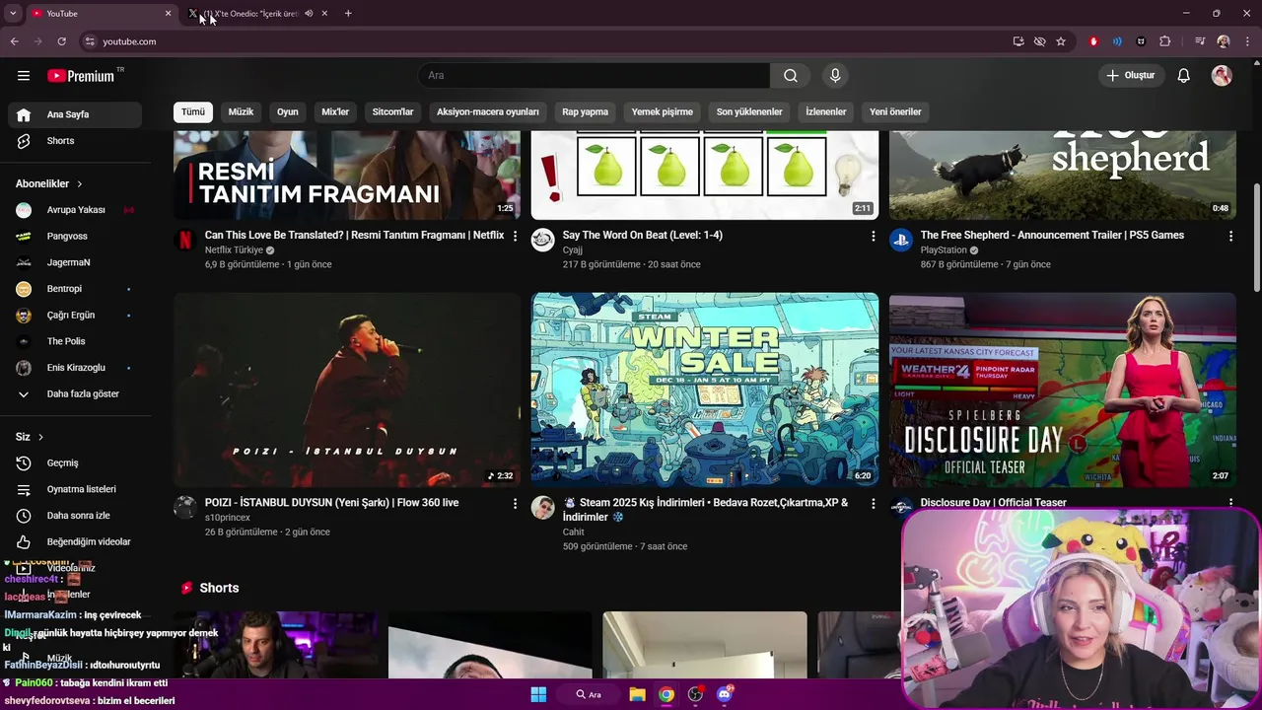Open the notifications bell
The width and height of the screenshot is (1262, 710).
[1184, 76]
